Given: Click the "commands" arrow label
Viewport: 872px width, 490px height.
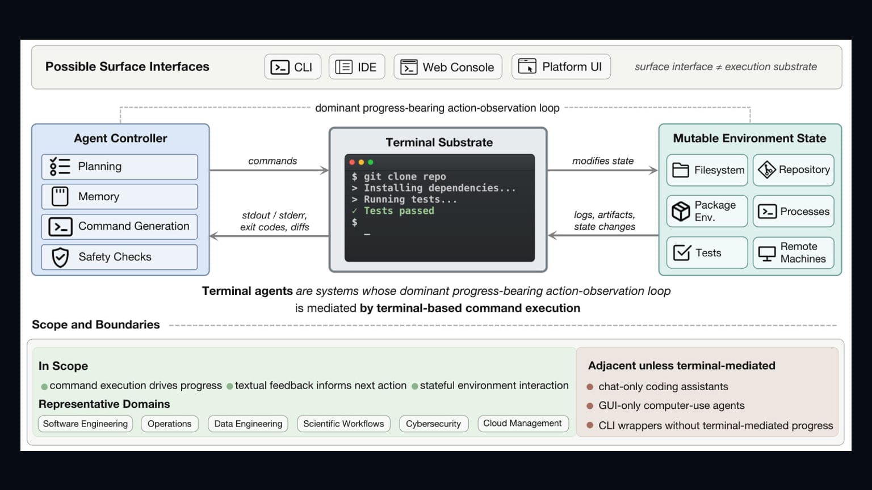Looking at the screenshot, I should pos(272,161).
